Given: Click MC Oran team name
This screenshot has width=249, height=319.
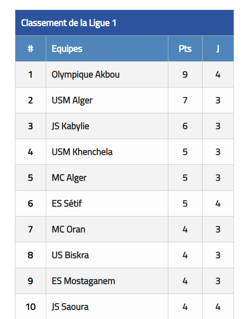Looking at the screenshot, I should pyautogui.click(x=68, y=230).
